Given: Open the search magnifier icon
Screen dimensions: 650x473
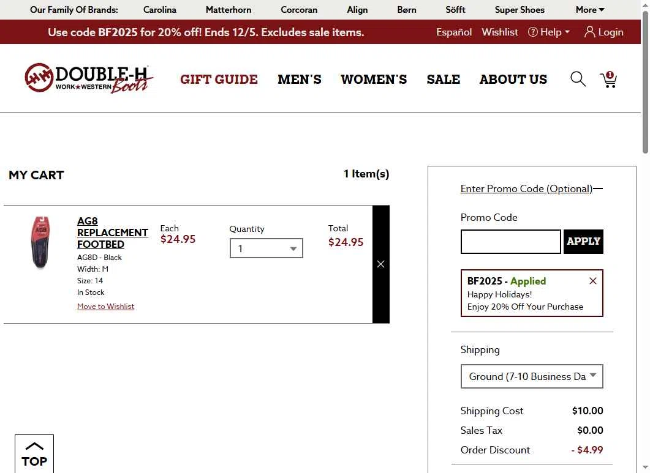Looking at the screenshot, I should [x=578, y=79].
